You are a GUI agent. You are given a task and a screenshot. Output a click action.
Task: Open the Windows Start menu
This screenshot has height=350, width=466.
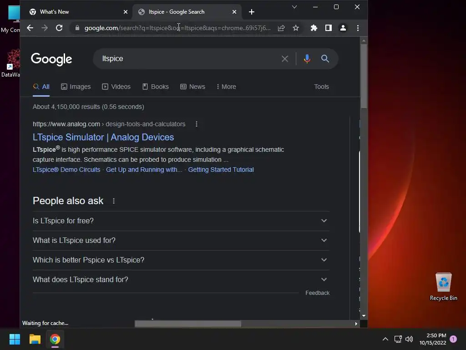click(x=15, y=339)
